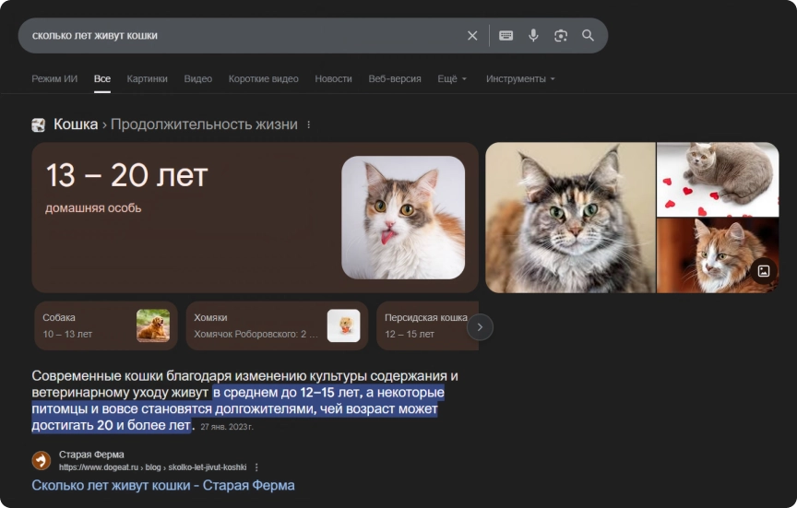Viewport: 797px width, 508px height.
Task: Open the Инструменты dropdown
Action: coord(520,78)
